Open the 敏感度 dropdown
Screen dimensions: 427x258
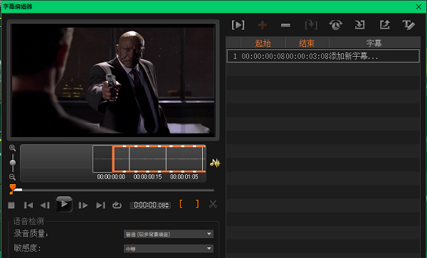tap(169, 249)
